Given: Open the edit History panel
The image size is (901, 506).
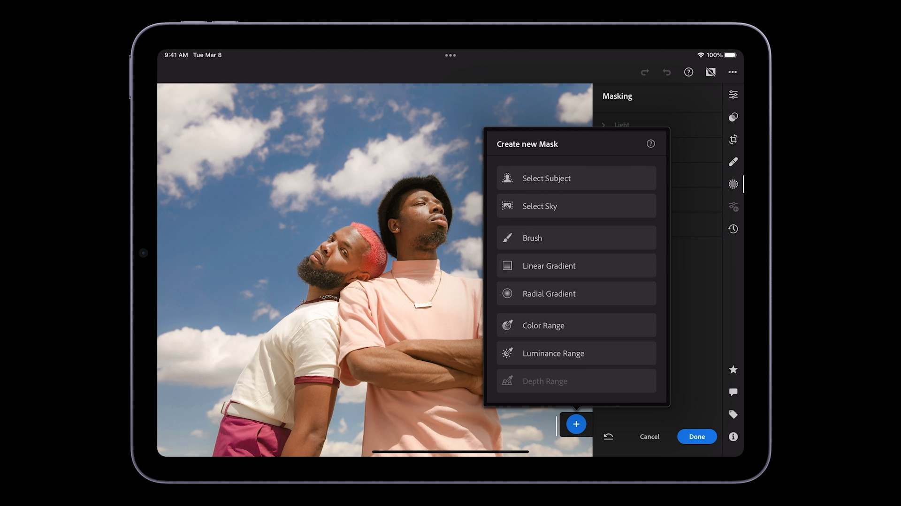Looking at the screenshot, I should pyautogui.click(x=733, y=229).
